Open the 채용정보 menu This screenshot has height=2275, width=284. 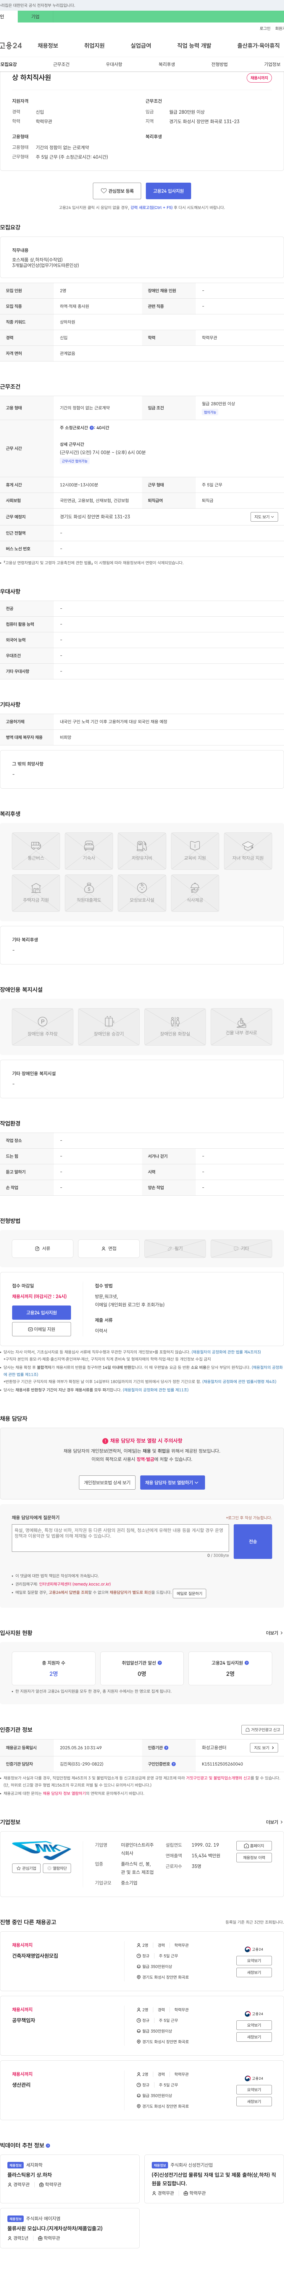pos(48,46)
